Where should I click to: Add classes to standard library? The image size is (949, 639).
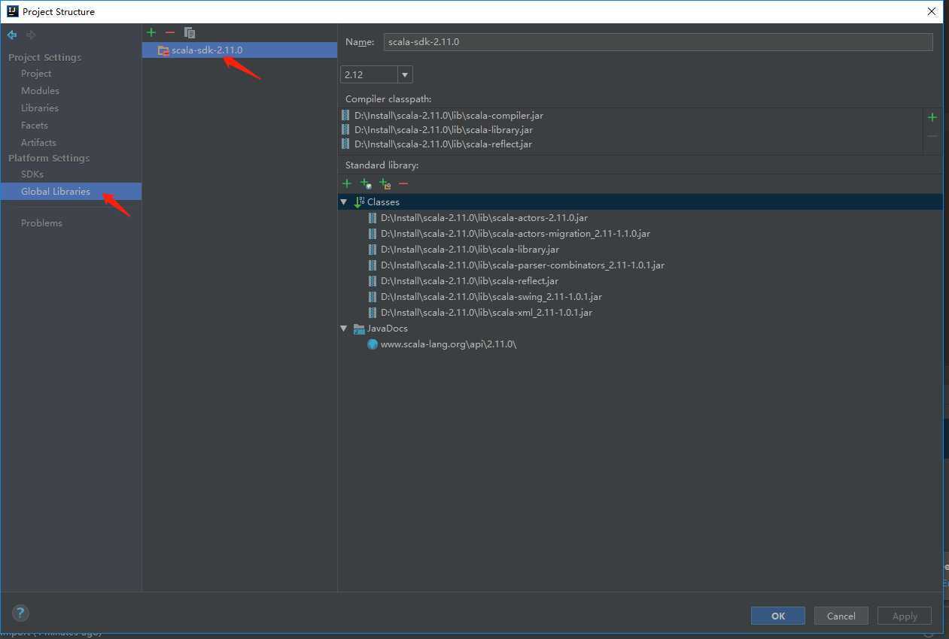pyautogui.click(x=347, y=183)
